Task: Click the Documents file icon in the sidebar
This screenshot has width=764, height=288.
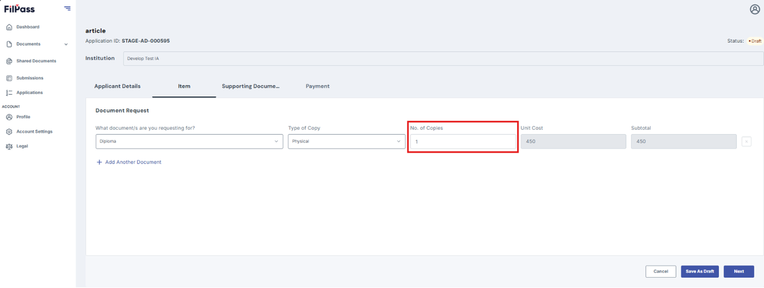Action: [x=9, y=44]
